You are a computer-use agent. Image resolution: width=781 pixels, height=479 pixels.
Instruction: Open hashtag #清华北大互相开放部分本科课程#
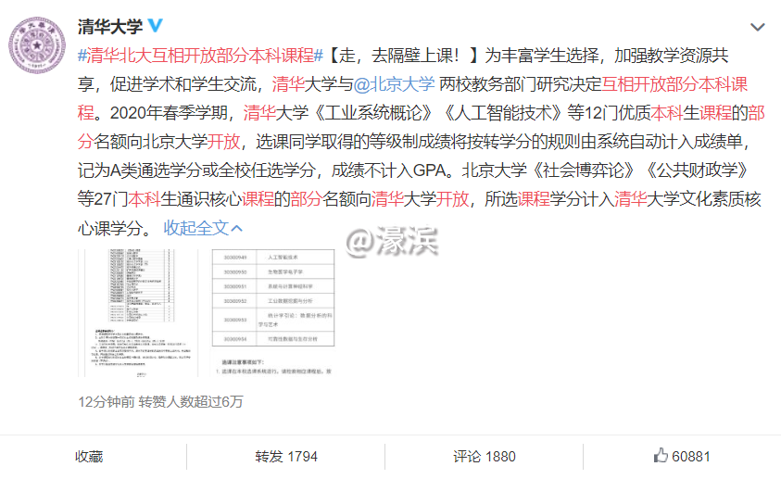tap(198, 55)
